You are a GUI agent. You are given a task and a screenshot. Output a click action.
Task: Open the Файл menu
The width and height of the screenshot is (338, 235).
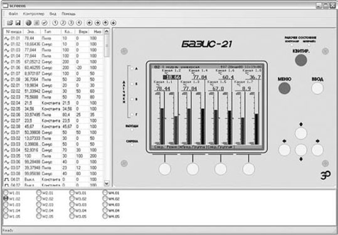click(13, 14)
